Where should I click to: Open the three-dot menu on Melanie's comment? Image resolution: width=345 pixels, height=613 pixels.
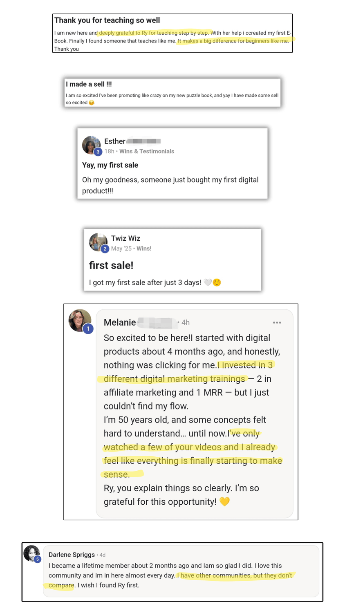(277, 322)
